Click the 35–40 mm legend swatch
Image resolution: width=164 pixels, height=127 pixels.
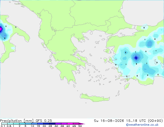(64, 124)
